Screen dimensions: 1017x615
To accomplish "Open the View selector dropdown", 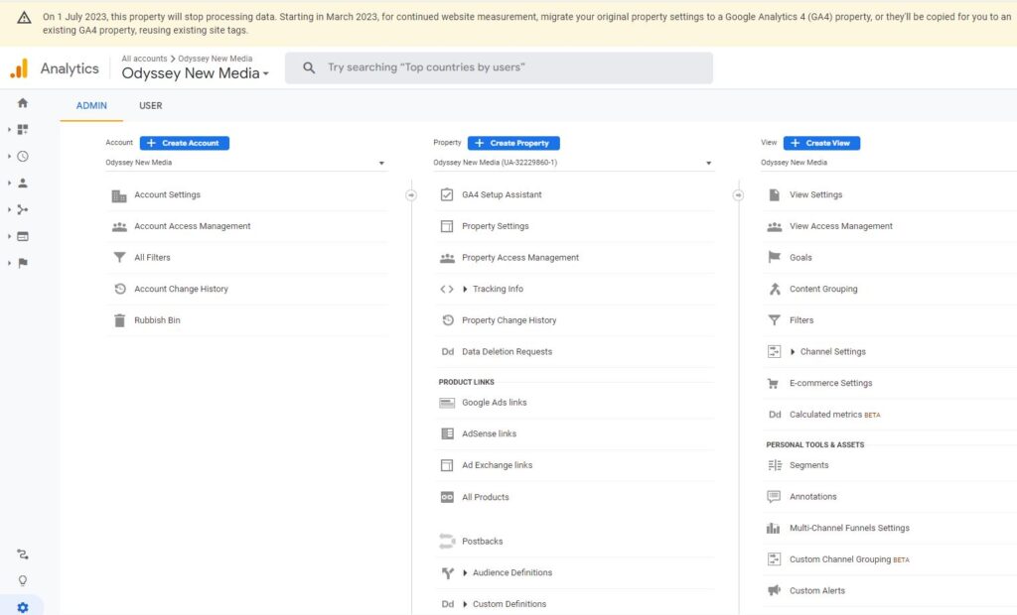I will coord(889,163).
